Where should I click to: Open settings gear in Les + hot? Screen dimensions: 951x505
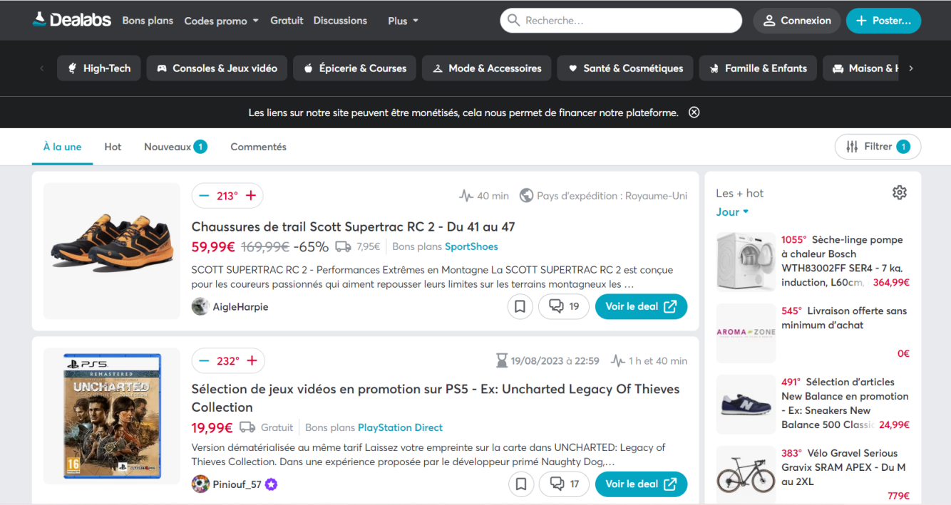click(x=899, y=192)
